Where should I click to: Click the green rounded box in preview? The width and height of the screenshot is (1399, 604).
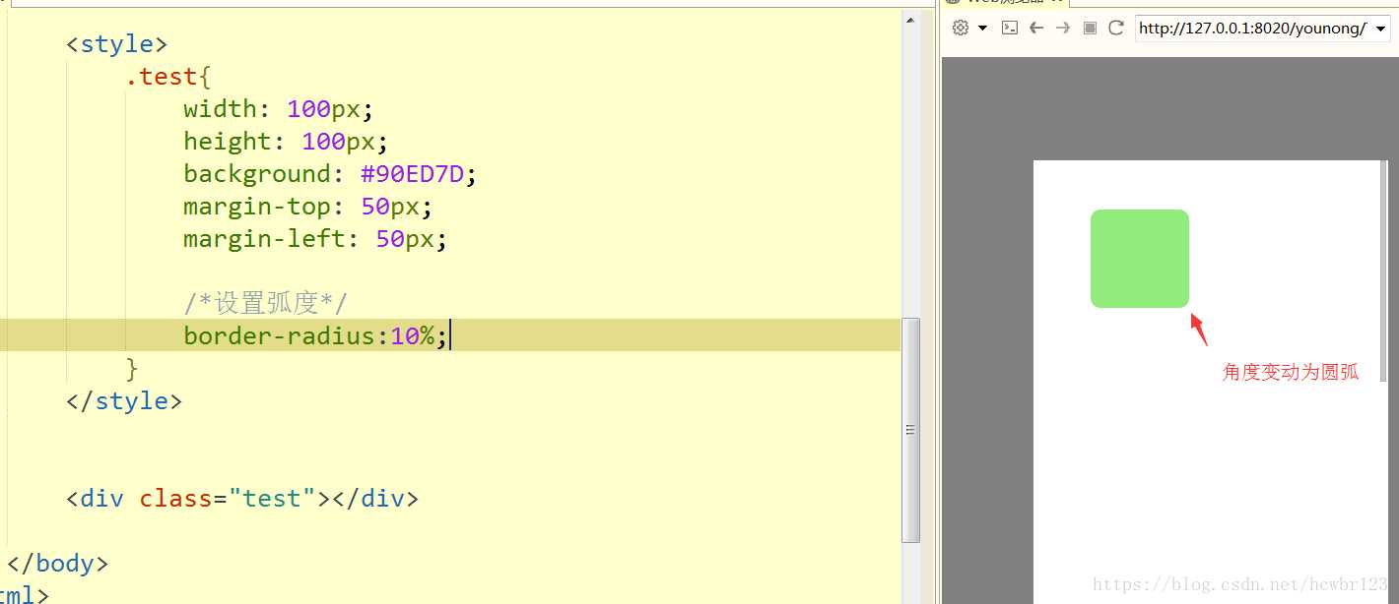tap(1140, 259)
